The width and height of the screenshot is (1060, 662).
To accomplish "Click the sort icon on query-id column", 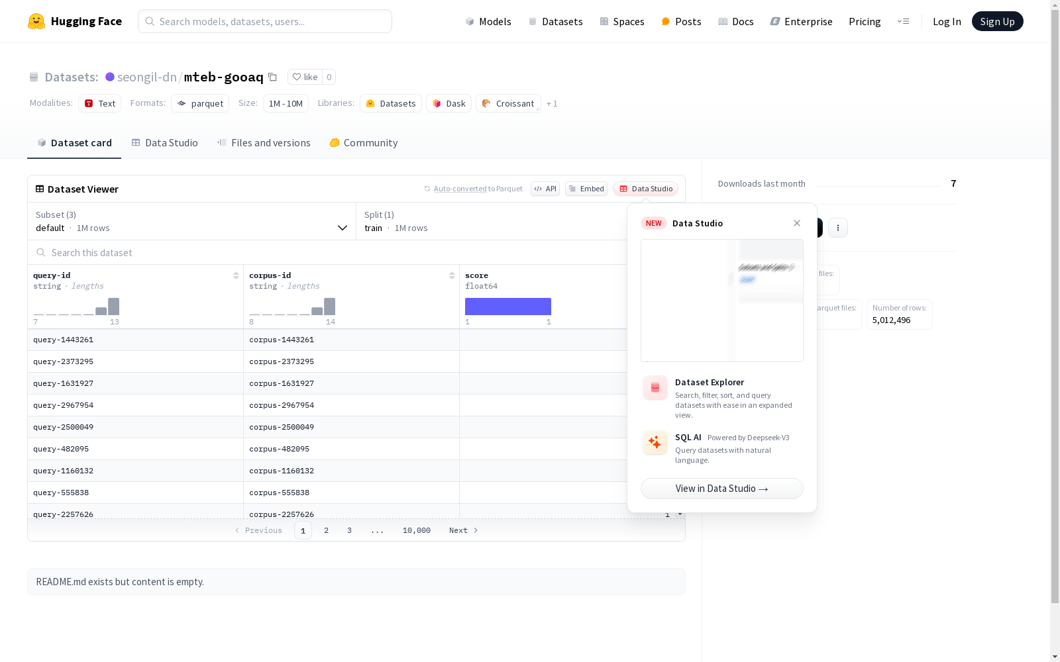I will 236,275.
